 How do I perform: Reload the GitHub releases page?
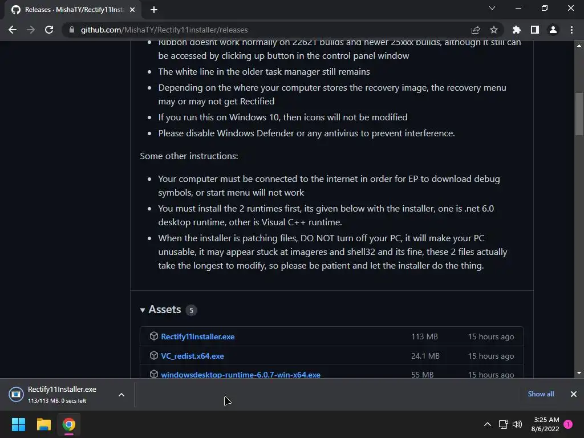pyautogui.click(x=49, y=30)
